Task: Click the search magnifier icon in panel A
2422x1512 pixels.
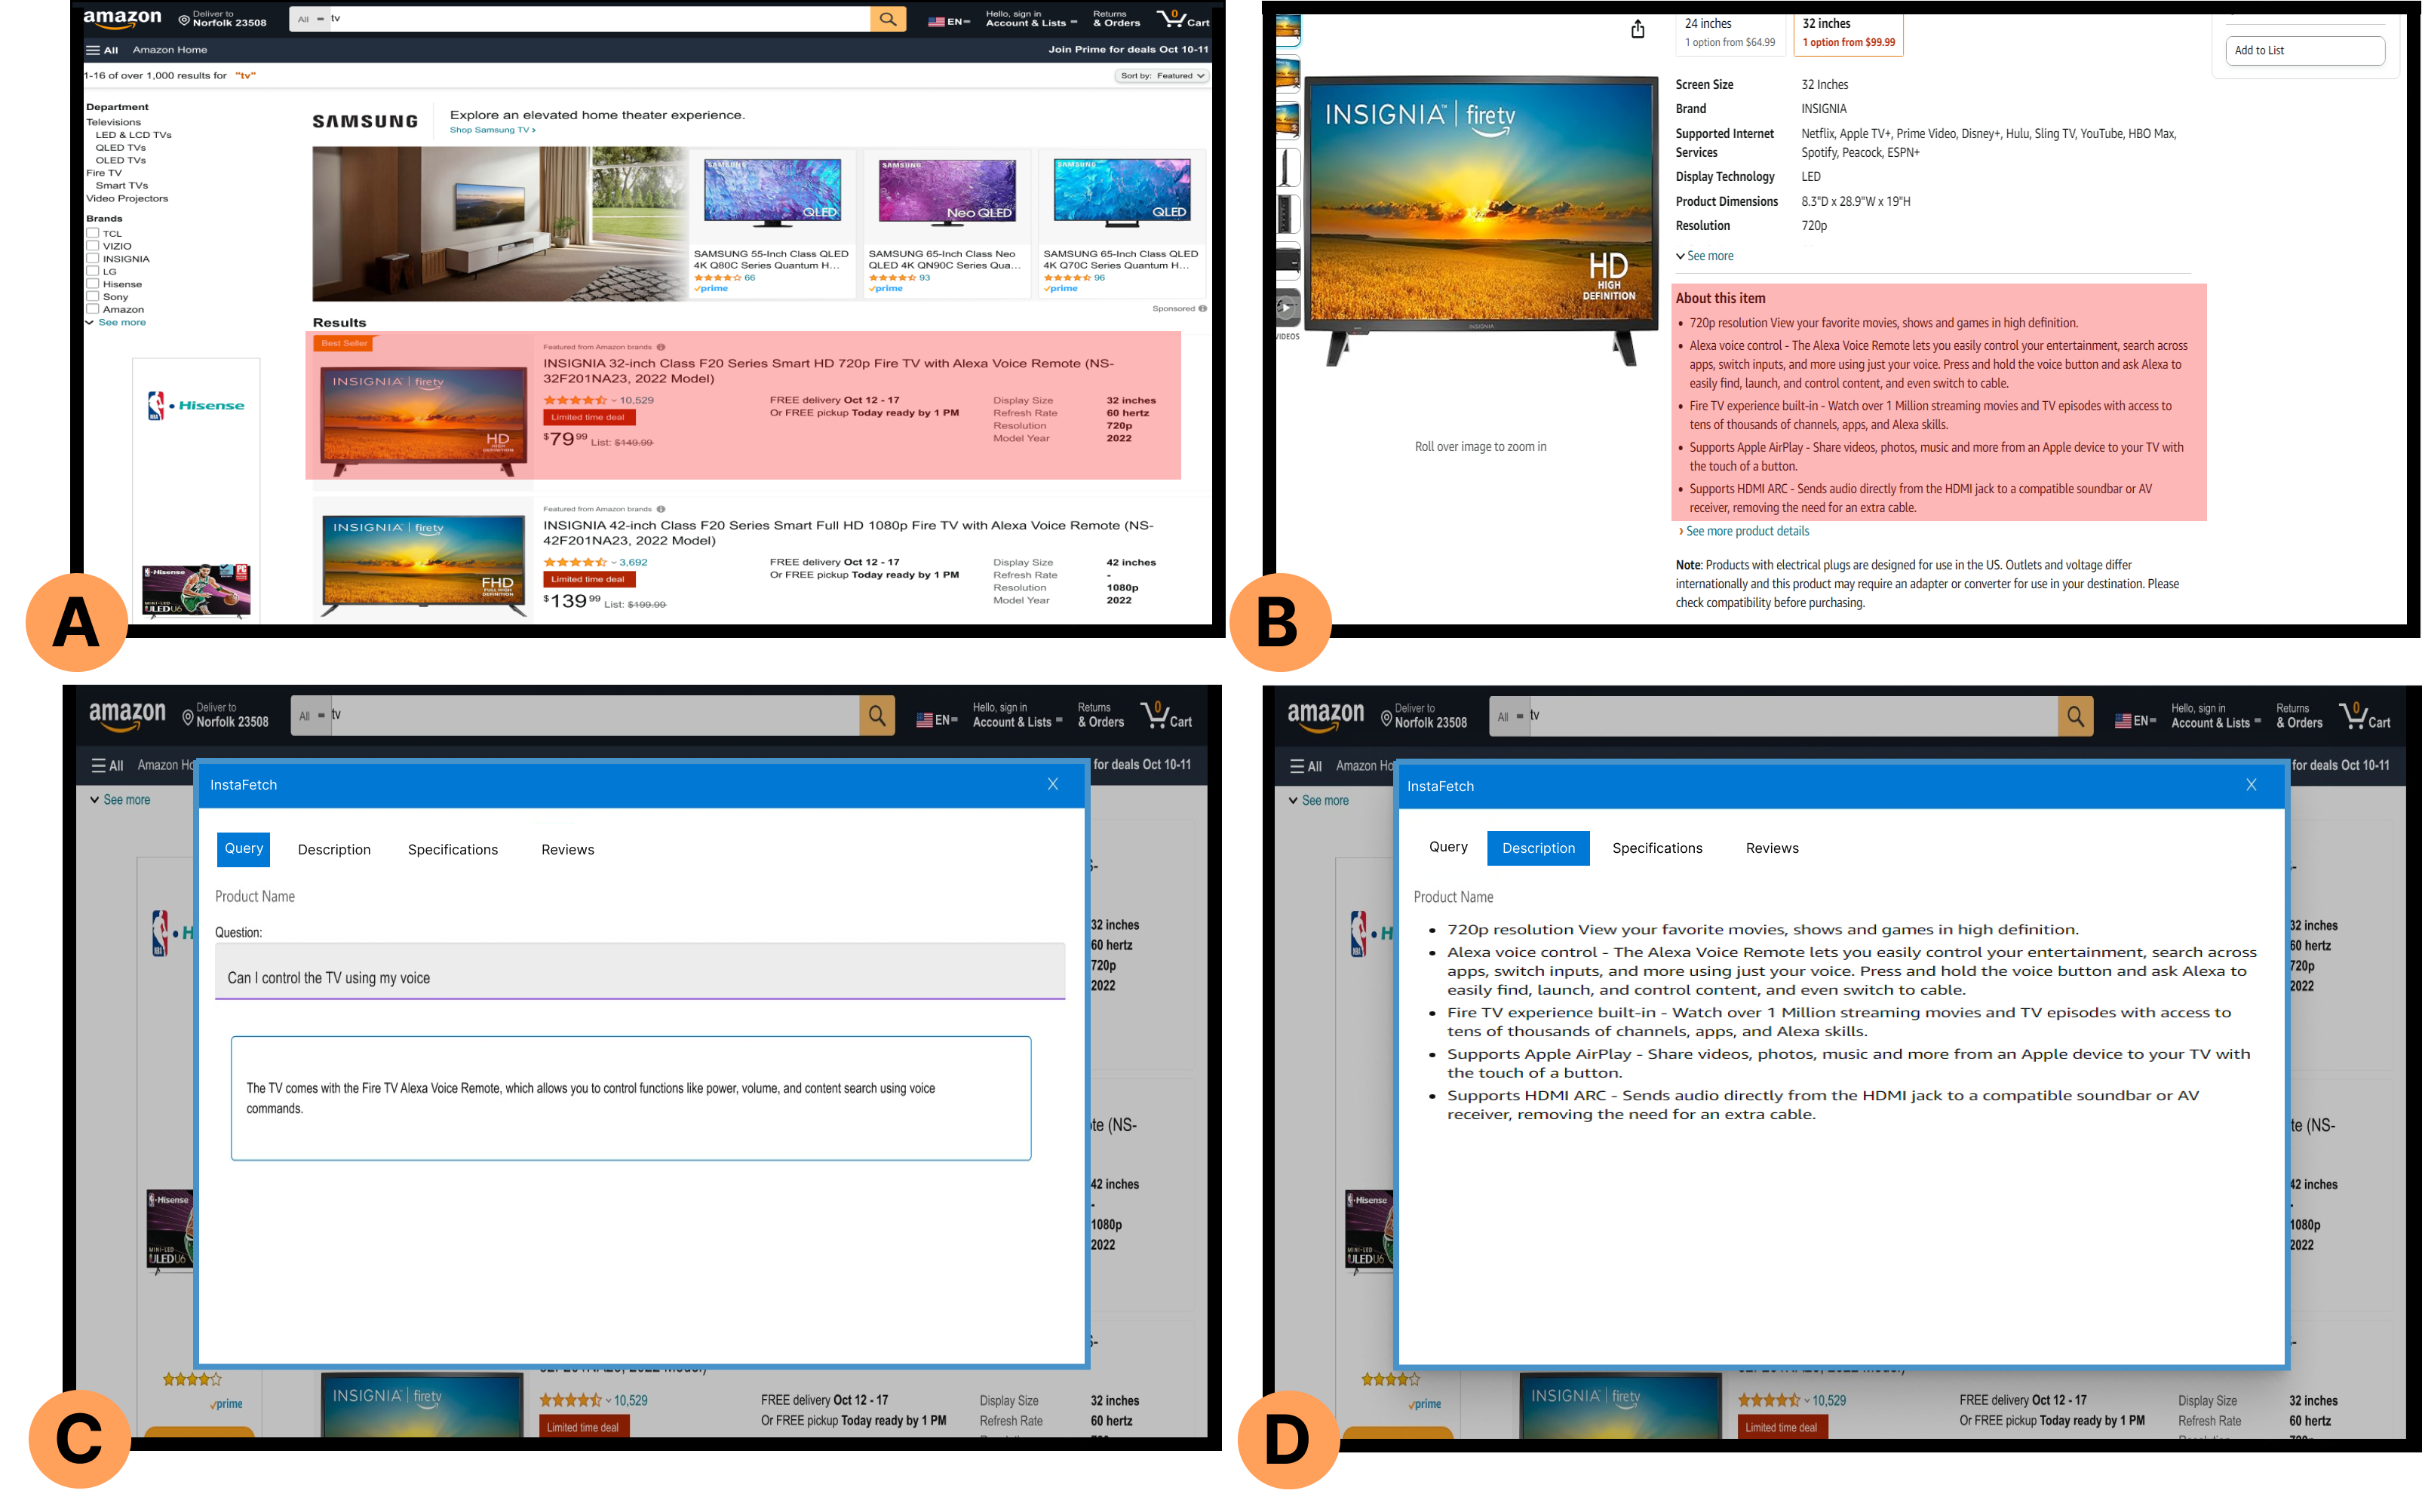Action: pos(887,19)
